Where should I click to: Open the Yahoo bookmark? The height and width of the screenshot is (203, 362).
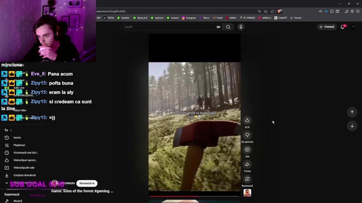pos(204,18)
